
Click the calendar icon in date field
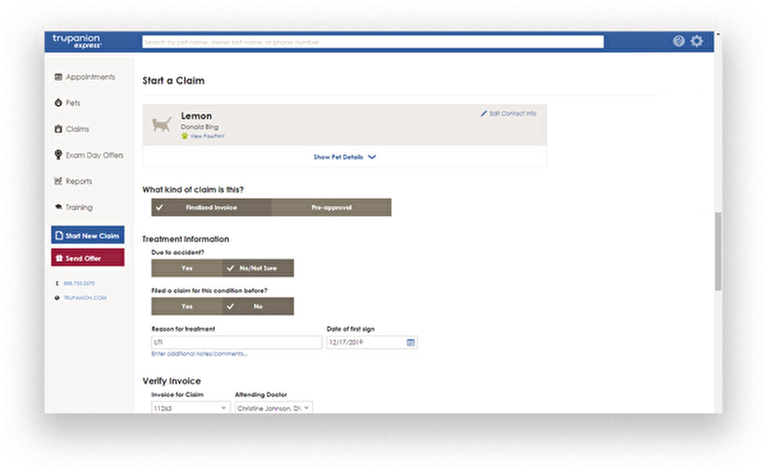coord(410,343)
